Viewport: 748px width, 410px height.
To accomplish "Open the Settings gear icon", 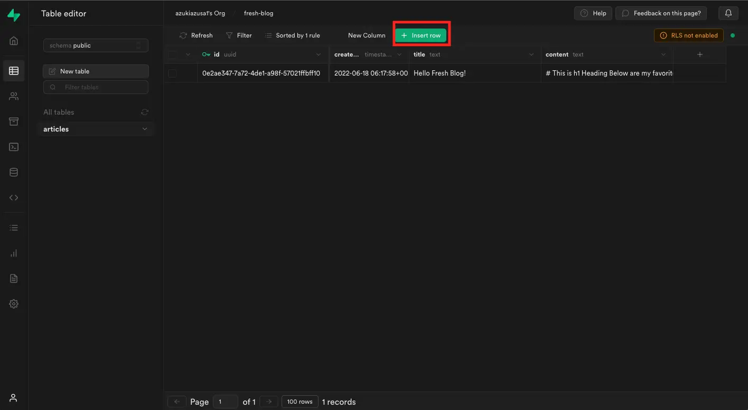I will (x=14, y=304).
